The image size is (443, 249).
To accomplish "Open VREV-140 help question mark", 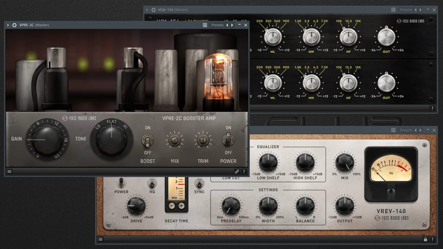I will point(432,239).
